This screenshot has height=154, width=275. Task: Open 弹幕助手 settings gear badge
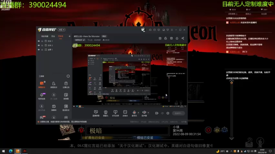pos(45,82)
